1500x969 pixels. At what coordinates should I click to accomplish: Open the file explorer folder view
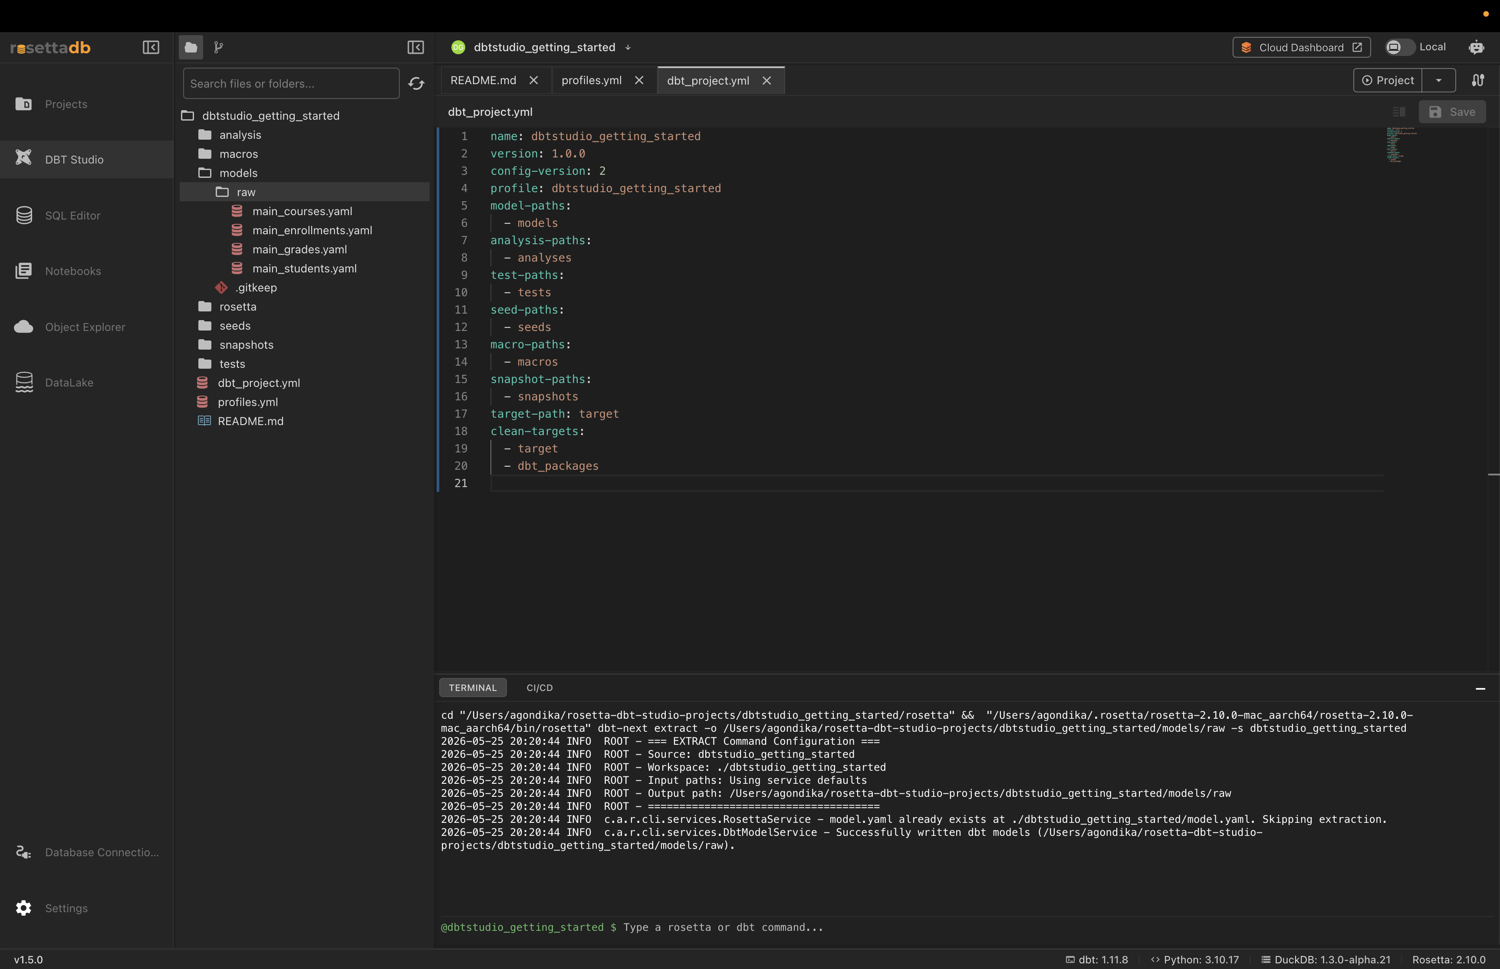click(x=191, y=47)
